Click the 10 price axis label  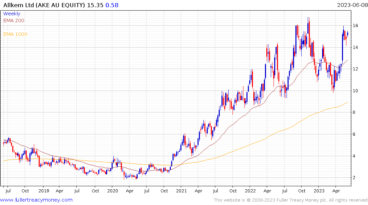pos(355,91)
